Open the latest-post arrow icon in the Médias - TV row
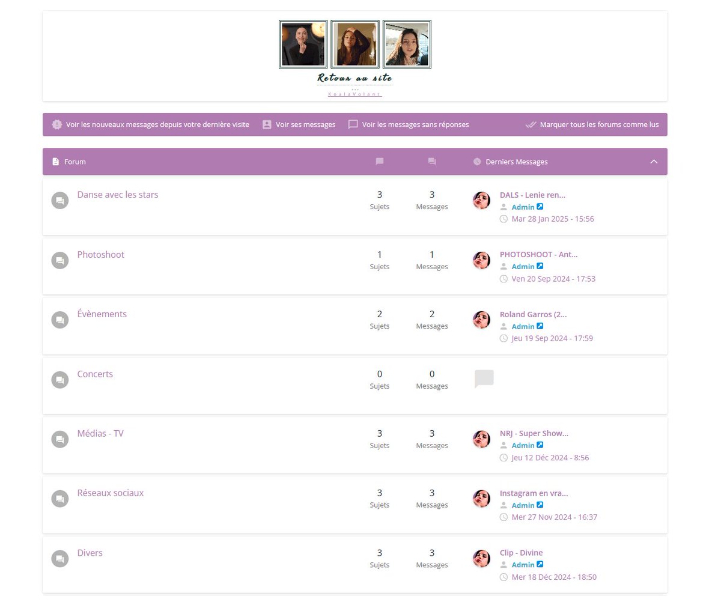This screenshot has width=721, height=596. pyautogui.click(x=540, y=445)
